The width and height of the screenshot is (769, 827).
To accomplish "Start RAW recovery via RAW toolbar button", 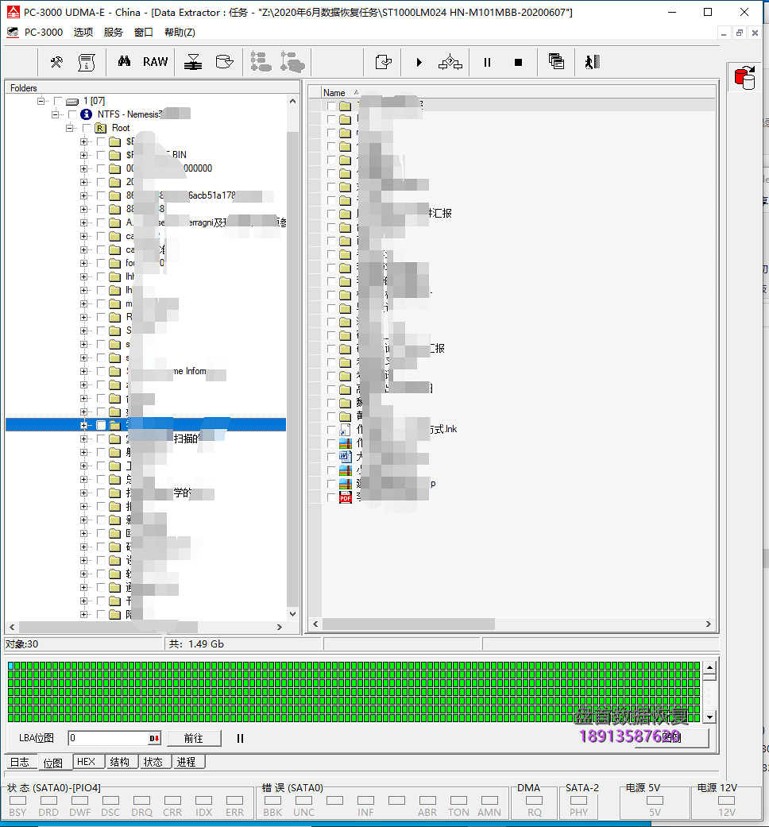I will point(156,62).
